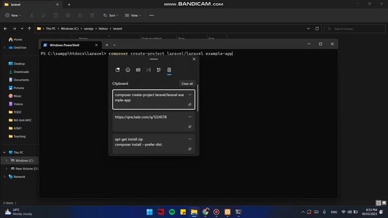Paste the qna.habr.com URL clipboard entry
Viewport: 388px width, 218px height.
click(153, 122)
